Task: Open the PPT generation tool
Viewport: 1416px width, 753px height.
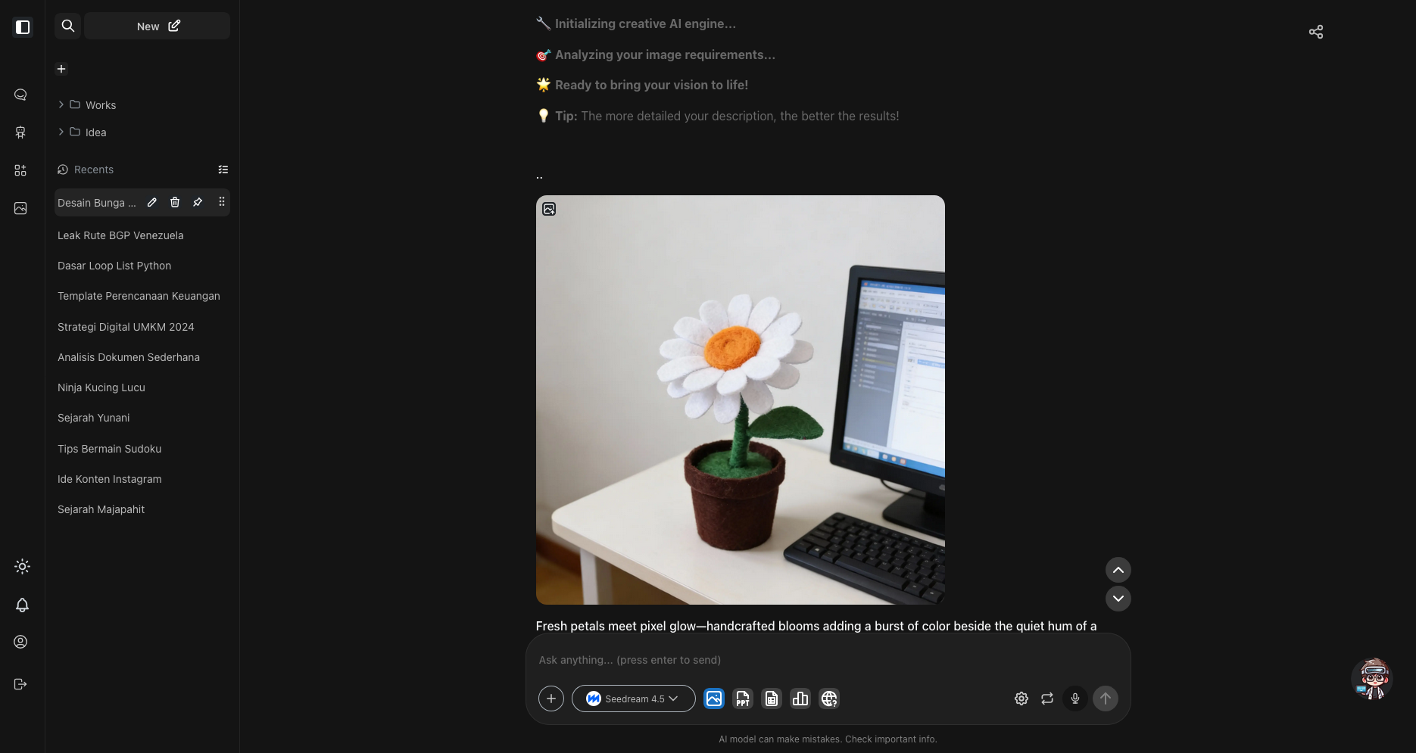Action: (742, 699)
